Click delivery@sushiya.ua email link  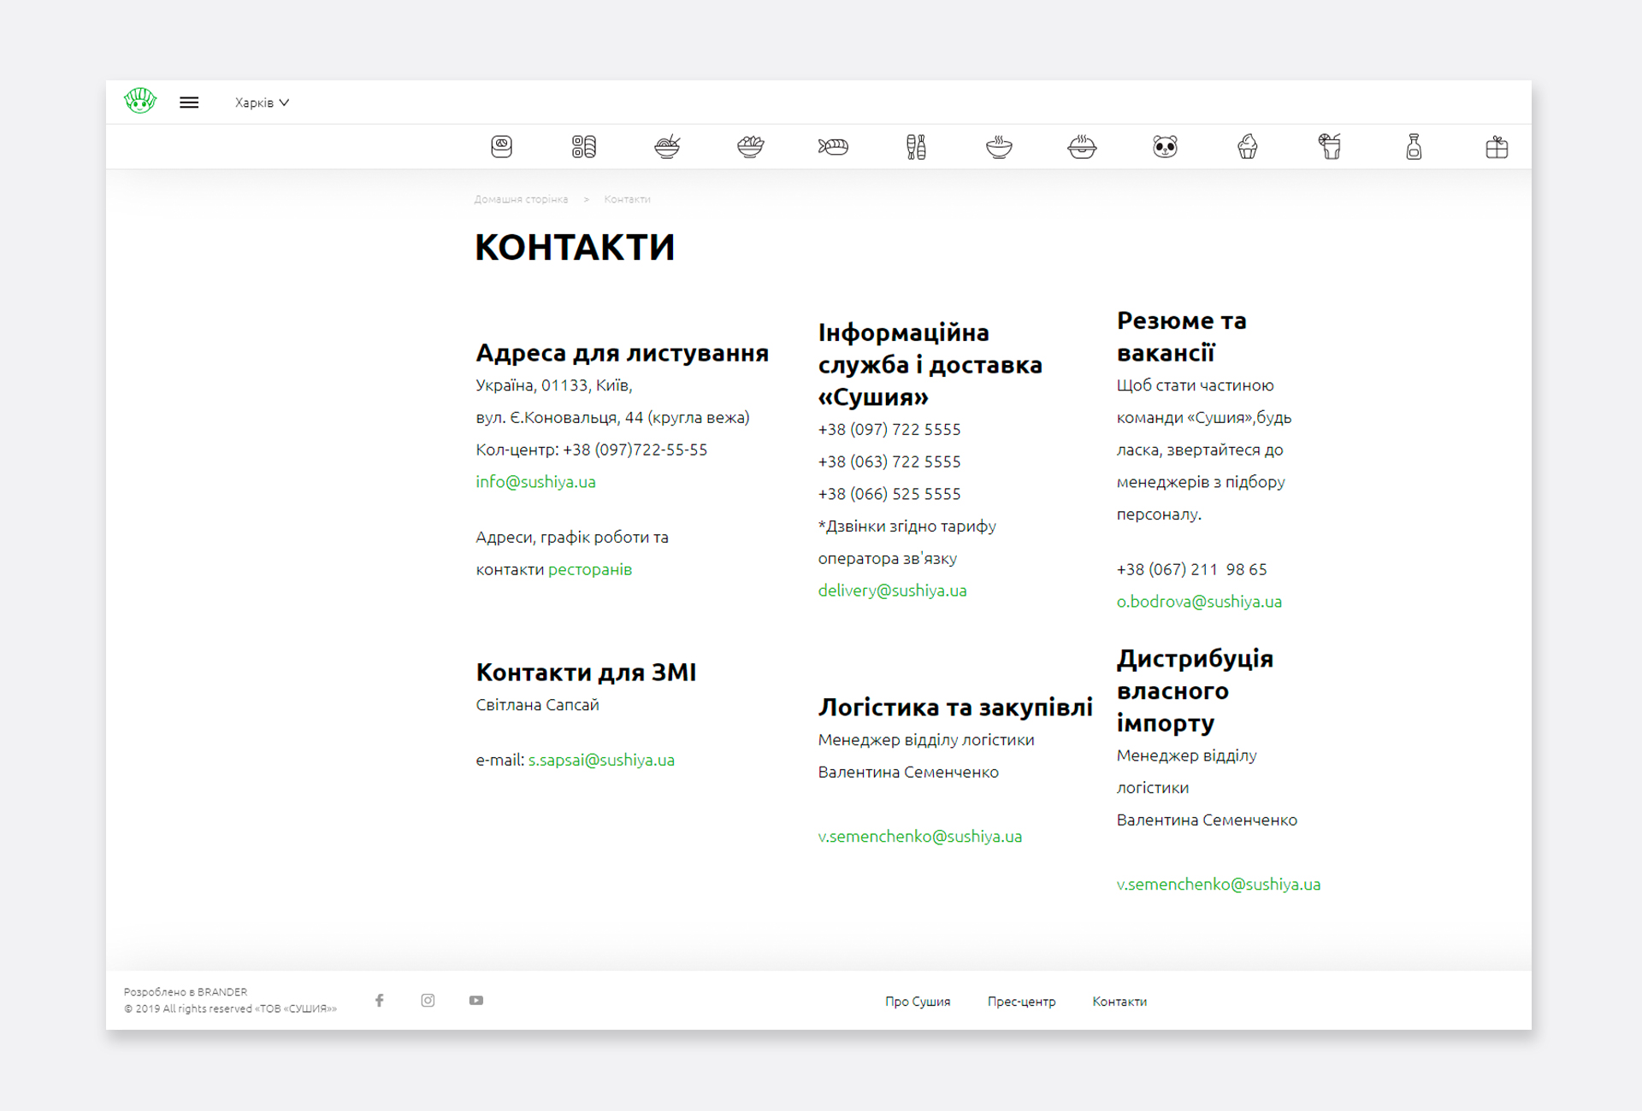point(892,591)
